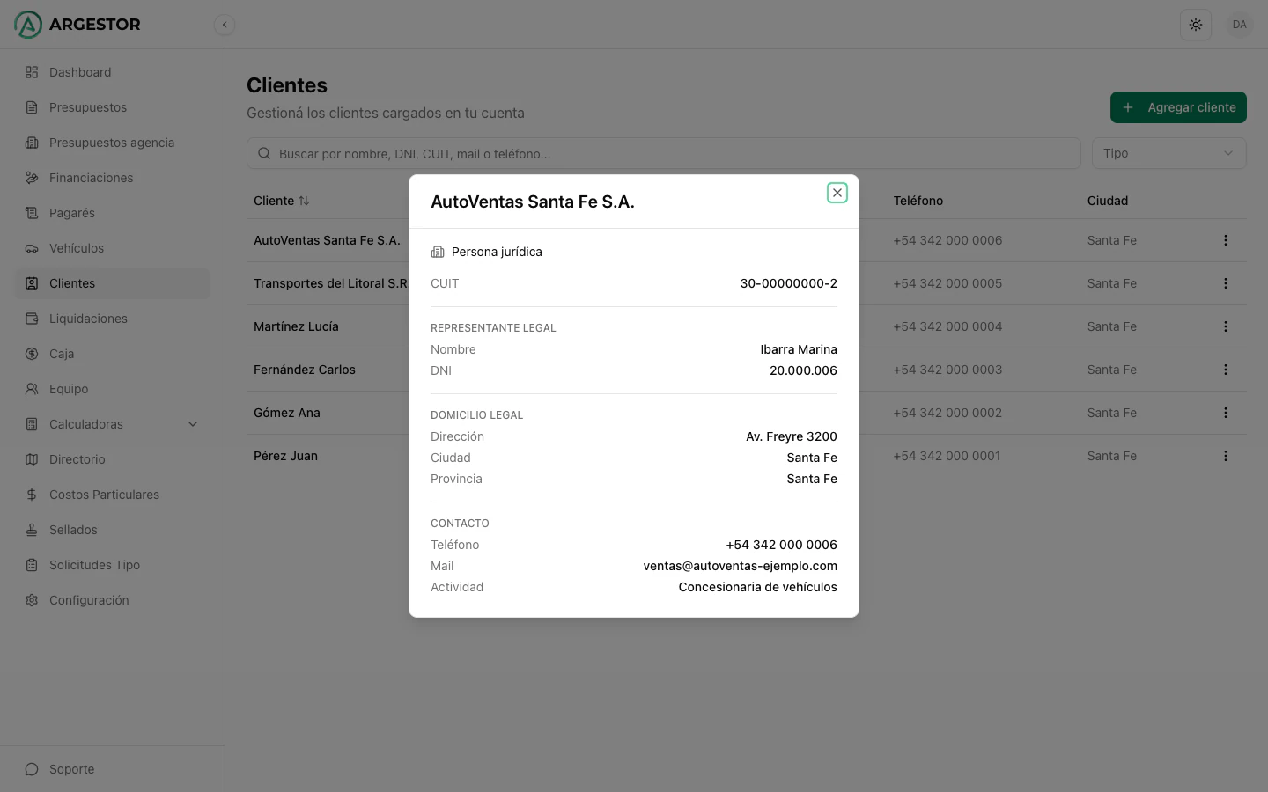Click the Sellados stamp icon
Image resolution: width=1268 pixels, height=792 pixels.
32,530
